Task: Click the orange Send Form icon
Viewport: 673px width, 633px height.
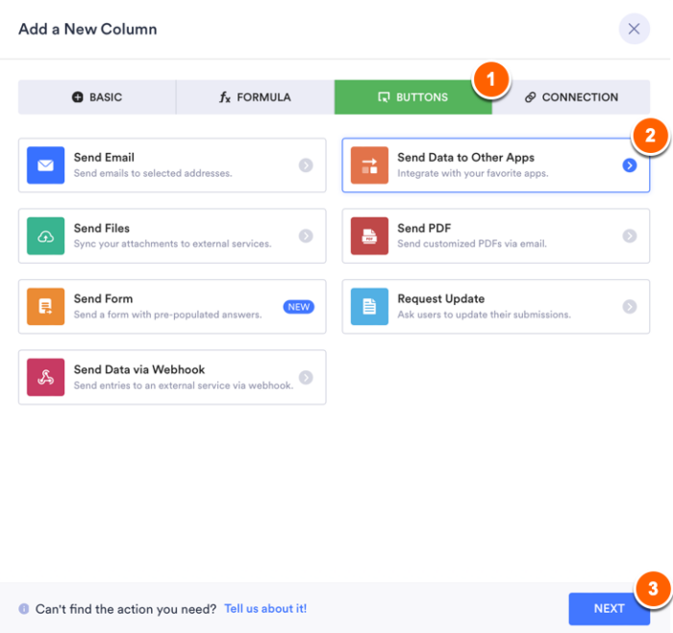Action: click(x=45, y=306)
